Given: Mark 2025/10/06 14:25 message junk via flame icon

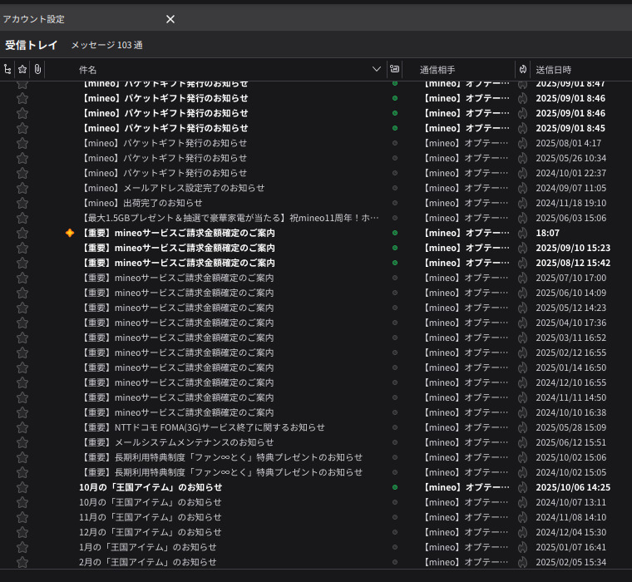Looking at the screenshot, I should coord(522,487).
